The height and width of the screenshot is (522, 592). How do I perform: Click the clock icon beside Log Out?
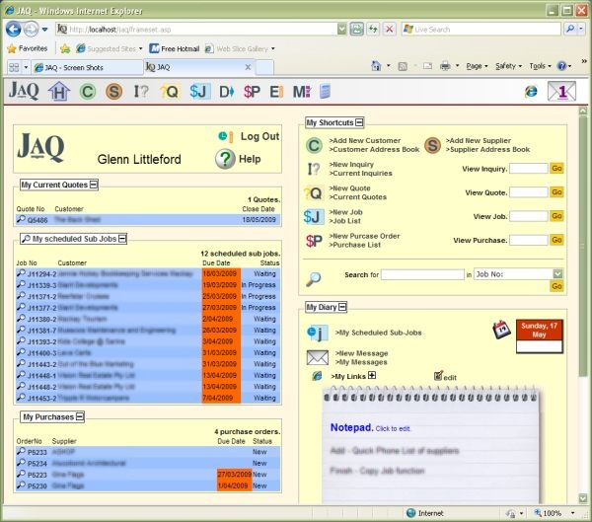point(225,136)
